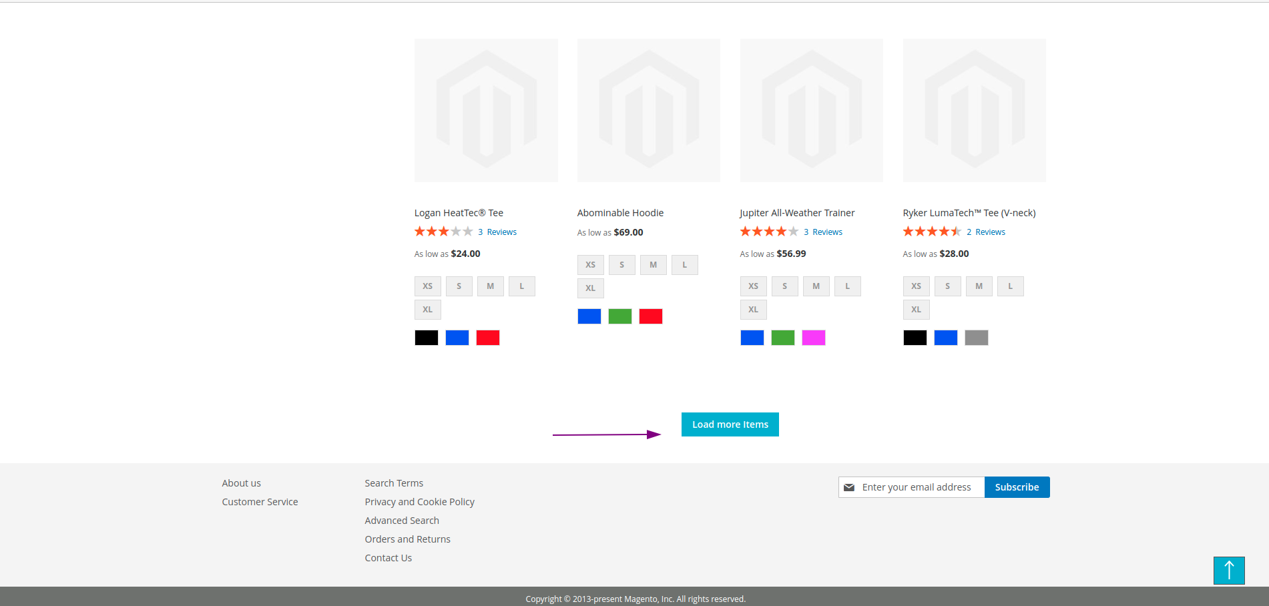
Task: Select size M for Ryker LumaTech Tee
Action: pos(979,286)
